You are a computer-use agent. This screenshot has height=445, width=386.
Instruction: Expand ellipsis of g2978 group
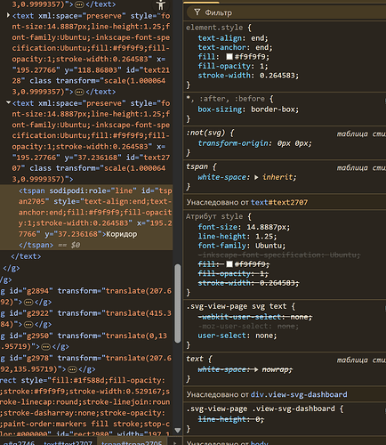(72, 369)
